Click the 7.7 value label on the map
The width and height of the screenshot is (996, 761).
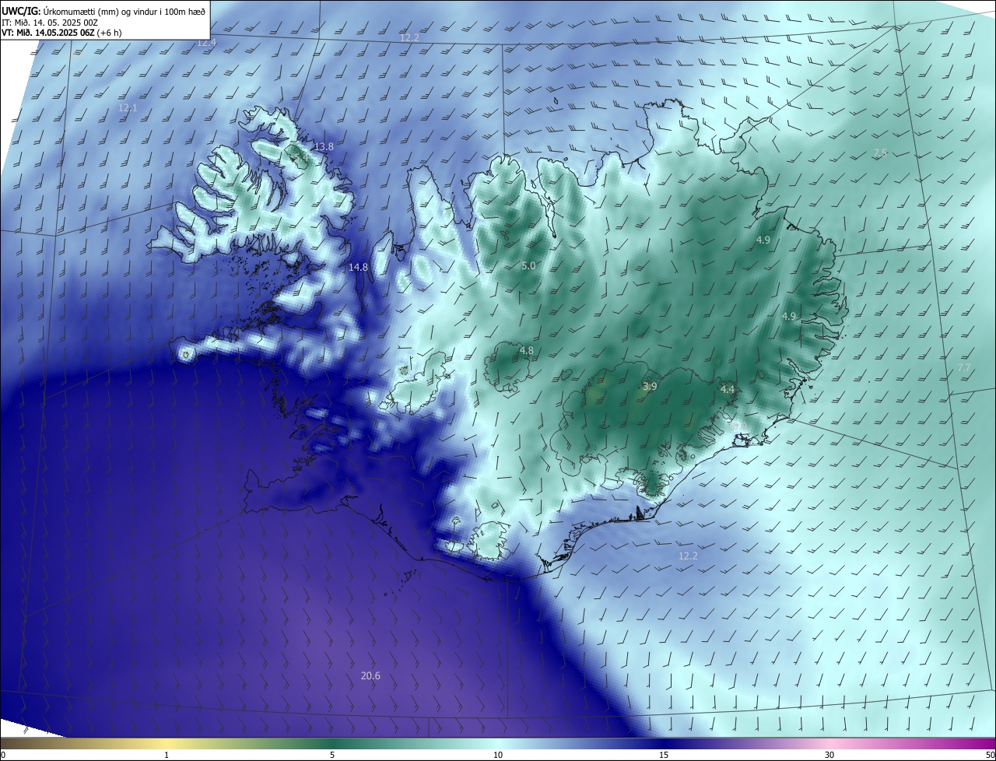964,367
